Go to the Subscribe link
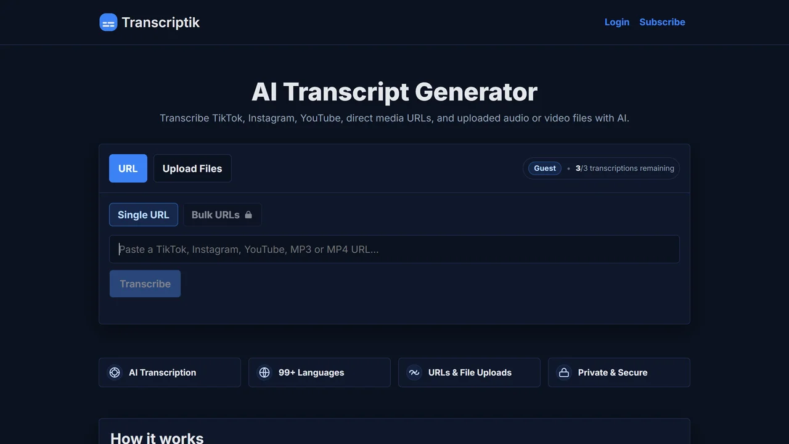The image size is (789, 444). click(x=662, y=22)
